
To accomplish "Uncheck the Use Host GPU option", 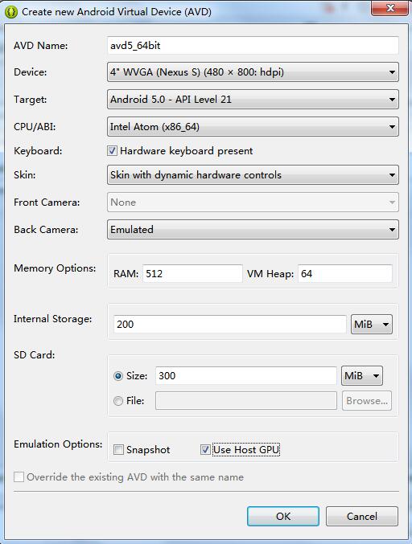I will coord(205,450).
